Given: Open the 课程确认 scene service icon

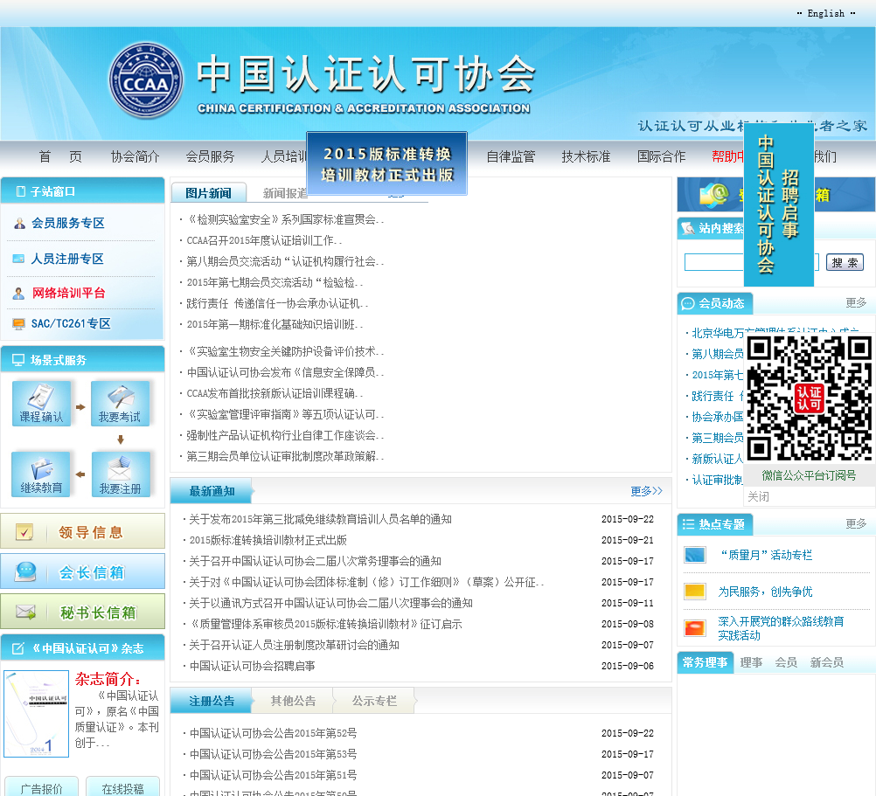Looking at the screenshot, I should (x=41, y=404).
